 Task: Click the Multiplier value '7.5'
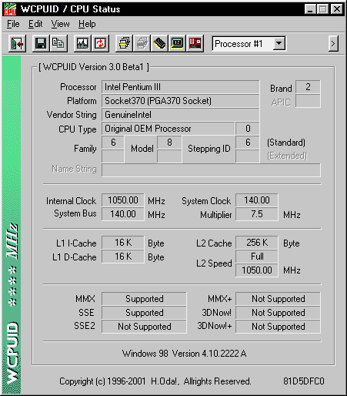point(257,214)
